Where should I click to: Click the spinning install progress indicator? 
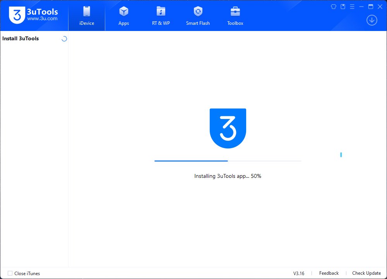63,38
